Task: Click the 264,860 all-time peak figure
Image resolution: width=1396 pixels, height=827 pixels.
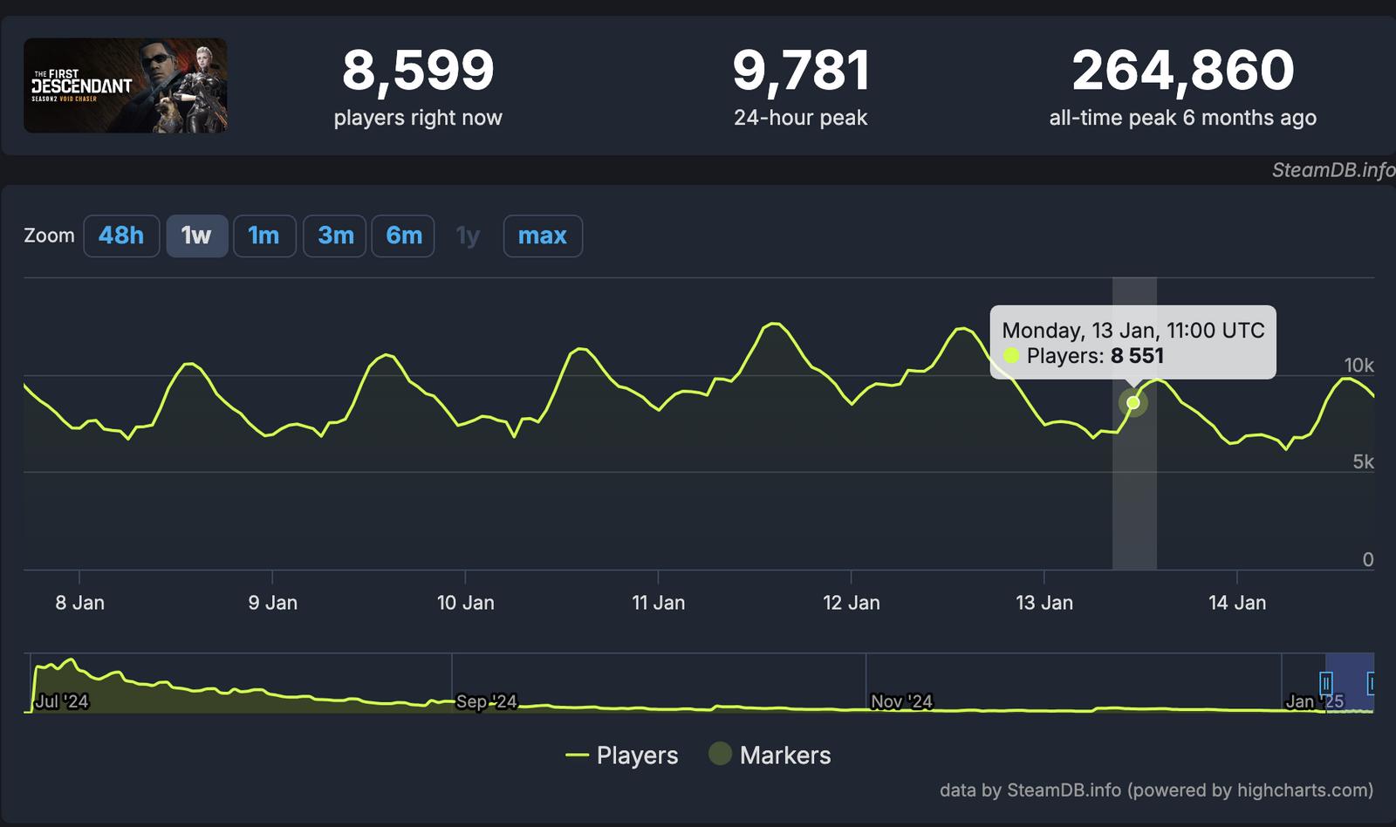Action: coord(1182,71)
